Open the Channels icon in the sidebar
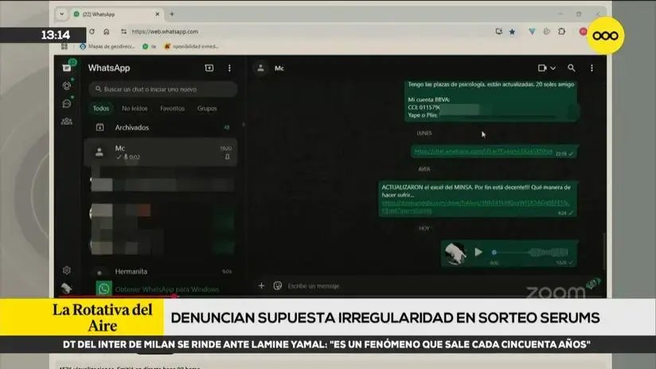 tap(67, 103)
